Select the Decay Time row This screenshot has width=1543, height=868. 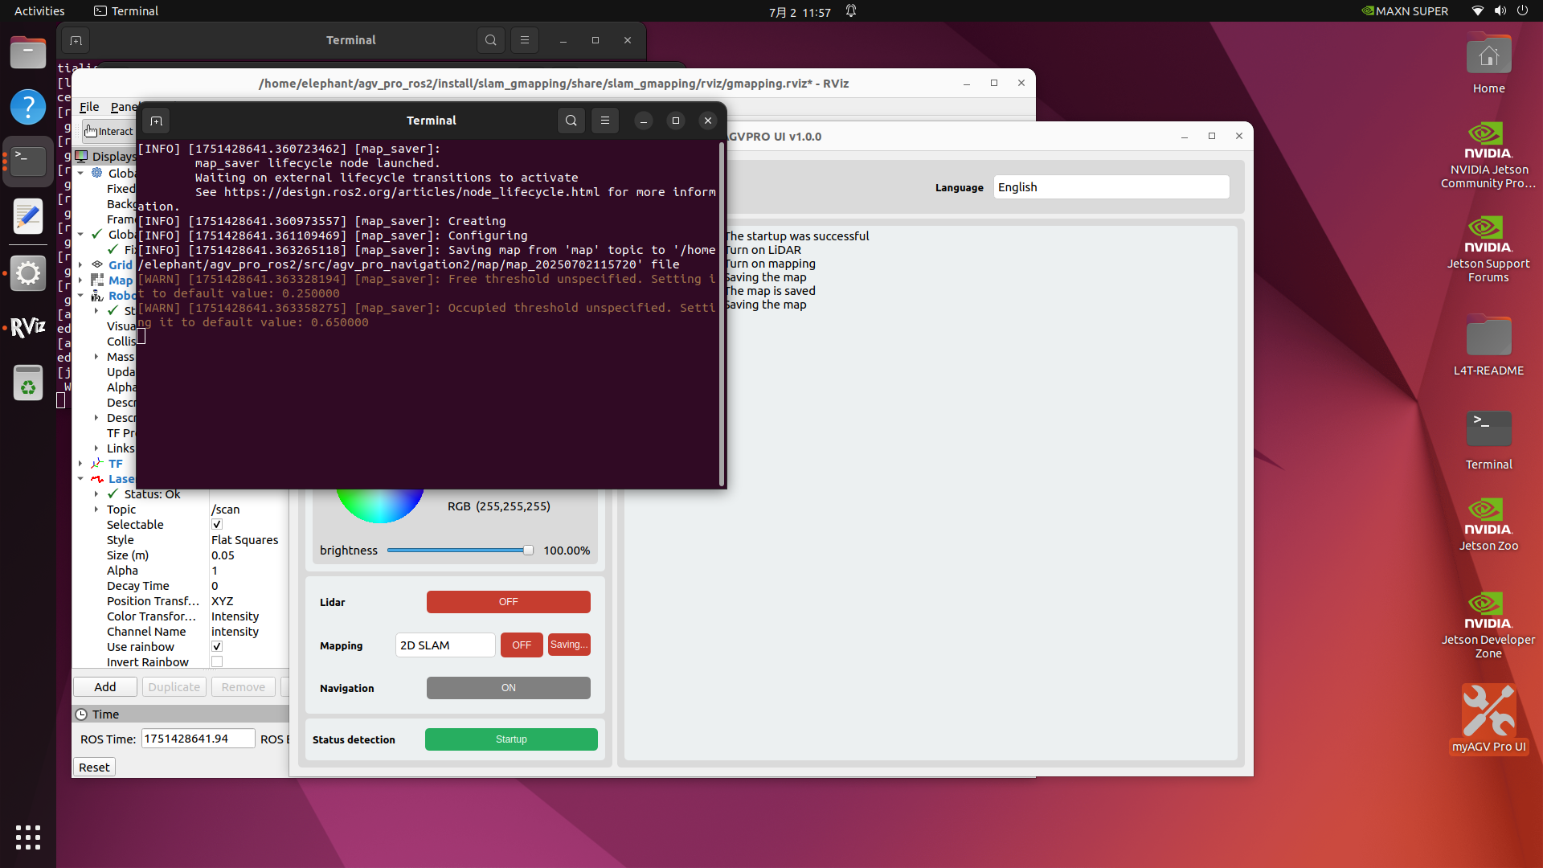181,586
